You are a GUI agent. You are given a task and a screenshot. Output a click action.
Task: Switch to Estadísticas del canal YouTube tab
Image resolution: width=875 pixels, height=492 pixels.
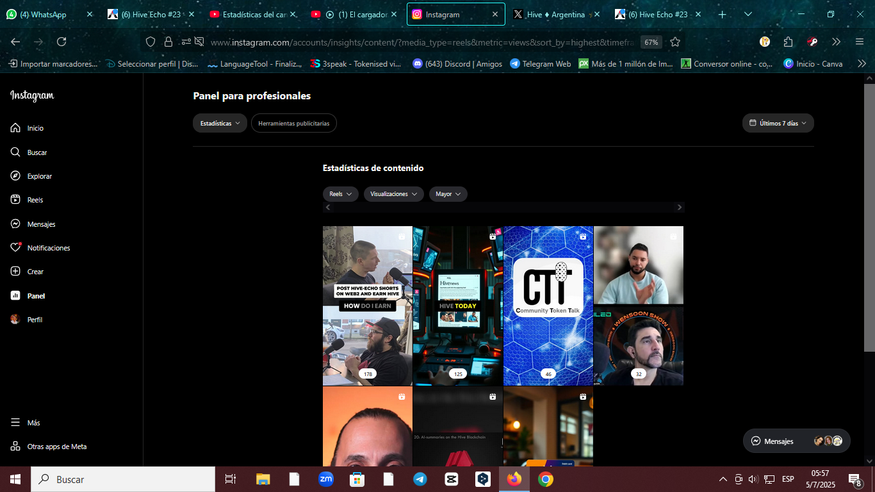tap(253, 14)
